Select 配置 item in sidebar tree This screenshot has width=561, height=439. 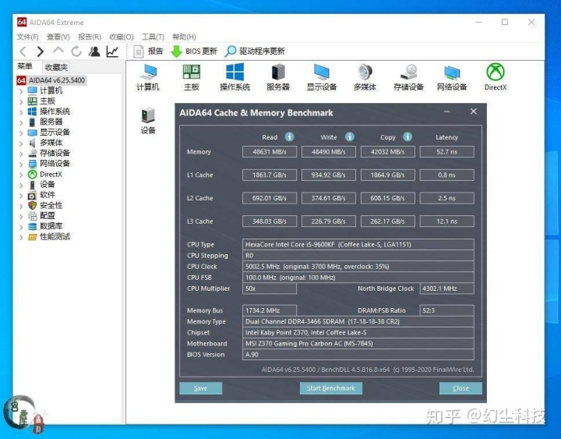coord(42,215)
